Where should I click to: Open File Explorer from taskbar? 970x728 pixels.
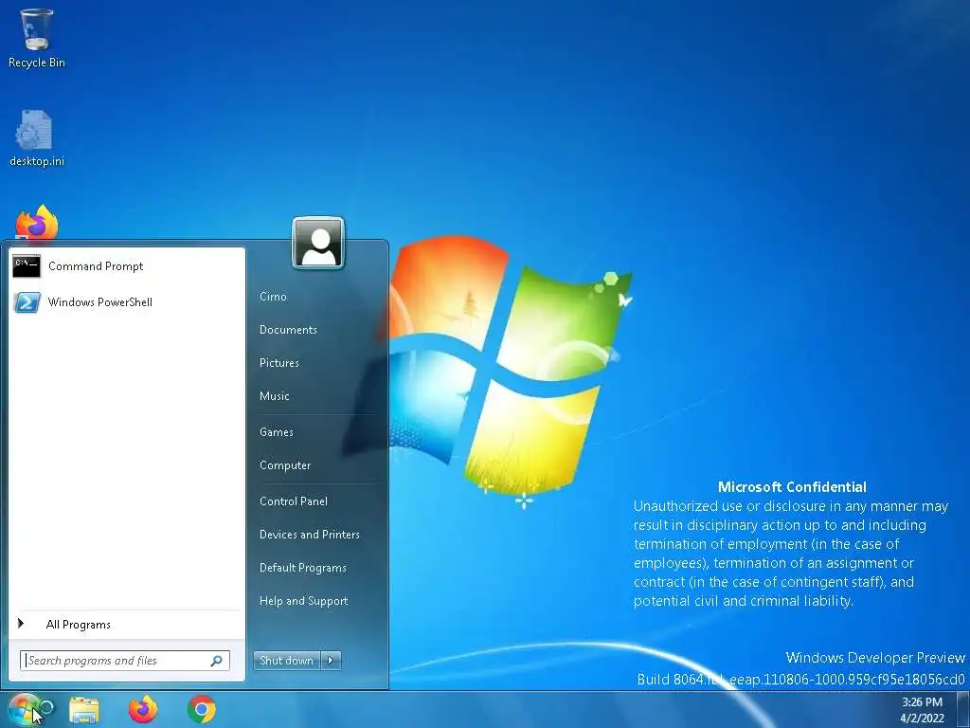pyautogui.click(x=84, y=710)
